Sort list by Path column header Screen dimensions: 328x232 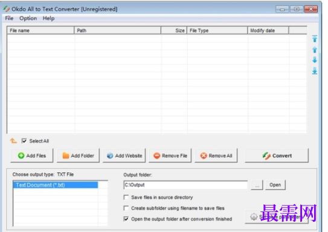pos(118,31)
